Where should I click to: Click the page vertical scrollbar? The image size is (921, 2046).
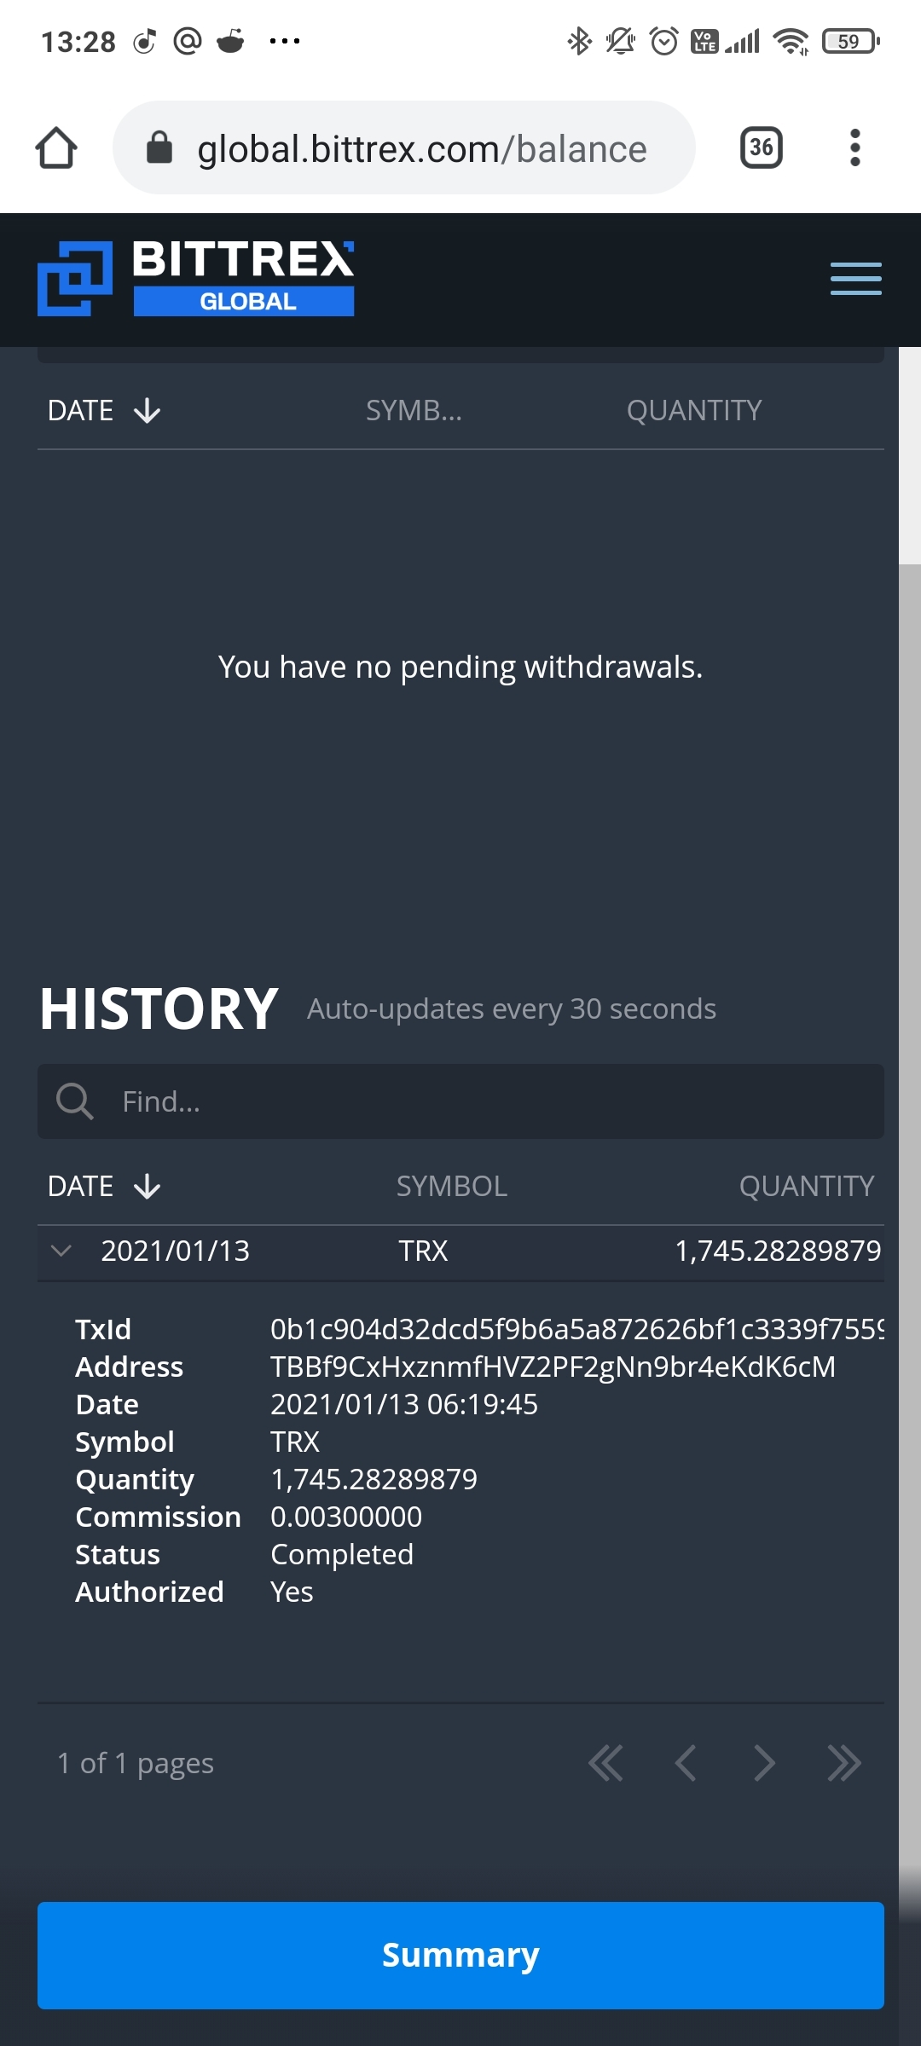tap(909, 1193)
